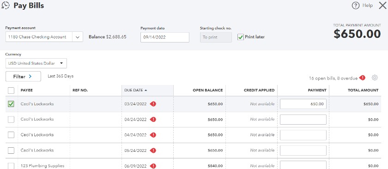Click the Pay Bills history clock icon
Image resolution: width=388 pixels, height=169 pixels.
pos(6,6)
